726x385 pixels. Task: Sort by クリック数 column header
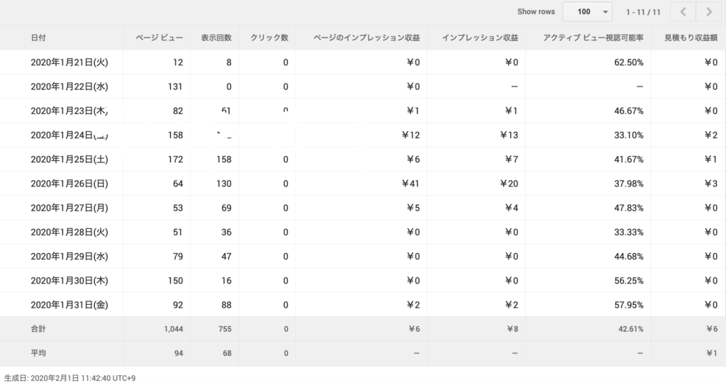pyautogui.click(x=269, y=38)
